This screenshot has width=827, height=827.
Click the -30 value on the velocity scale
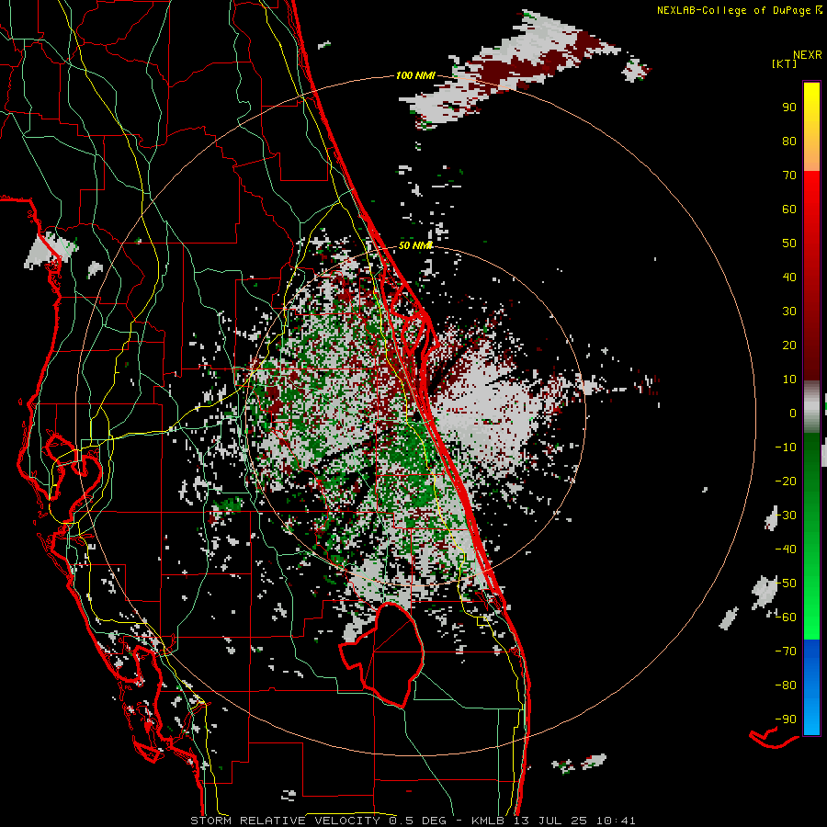click(786, 515)
